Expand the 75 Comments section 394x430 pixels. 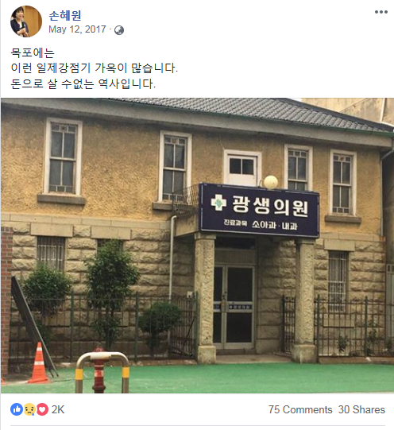point(300,409)
